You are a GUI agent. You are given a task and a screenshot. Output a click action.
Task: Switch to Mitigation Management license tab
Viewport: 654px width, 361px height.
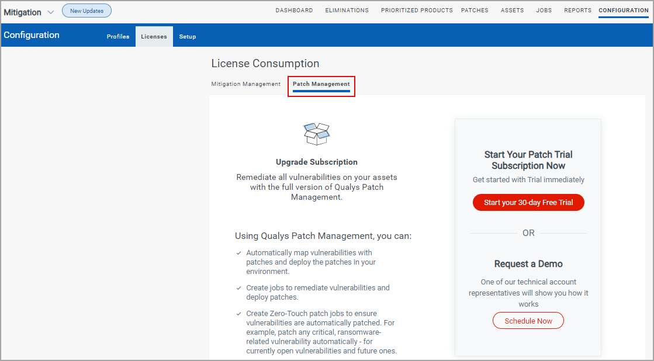[x=245, y=84]
